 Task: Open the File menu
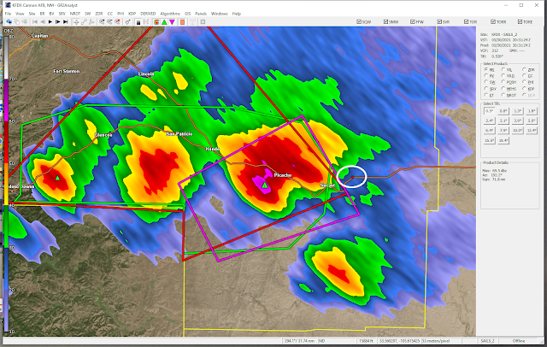tap(8, 14)
